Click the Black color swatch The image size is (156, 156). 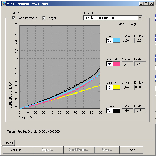point(116,111)
